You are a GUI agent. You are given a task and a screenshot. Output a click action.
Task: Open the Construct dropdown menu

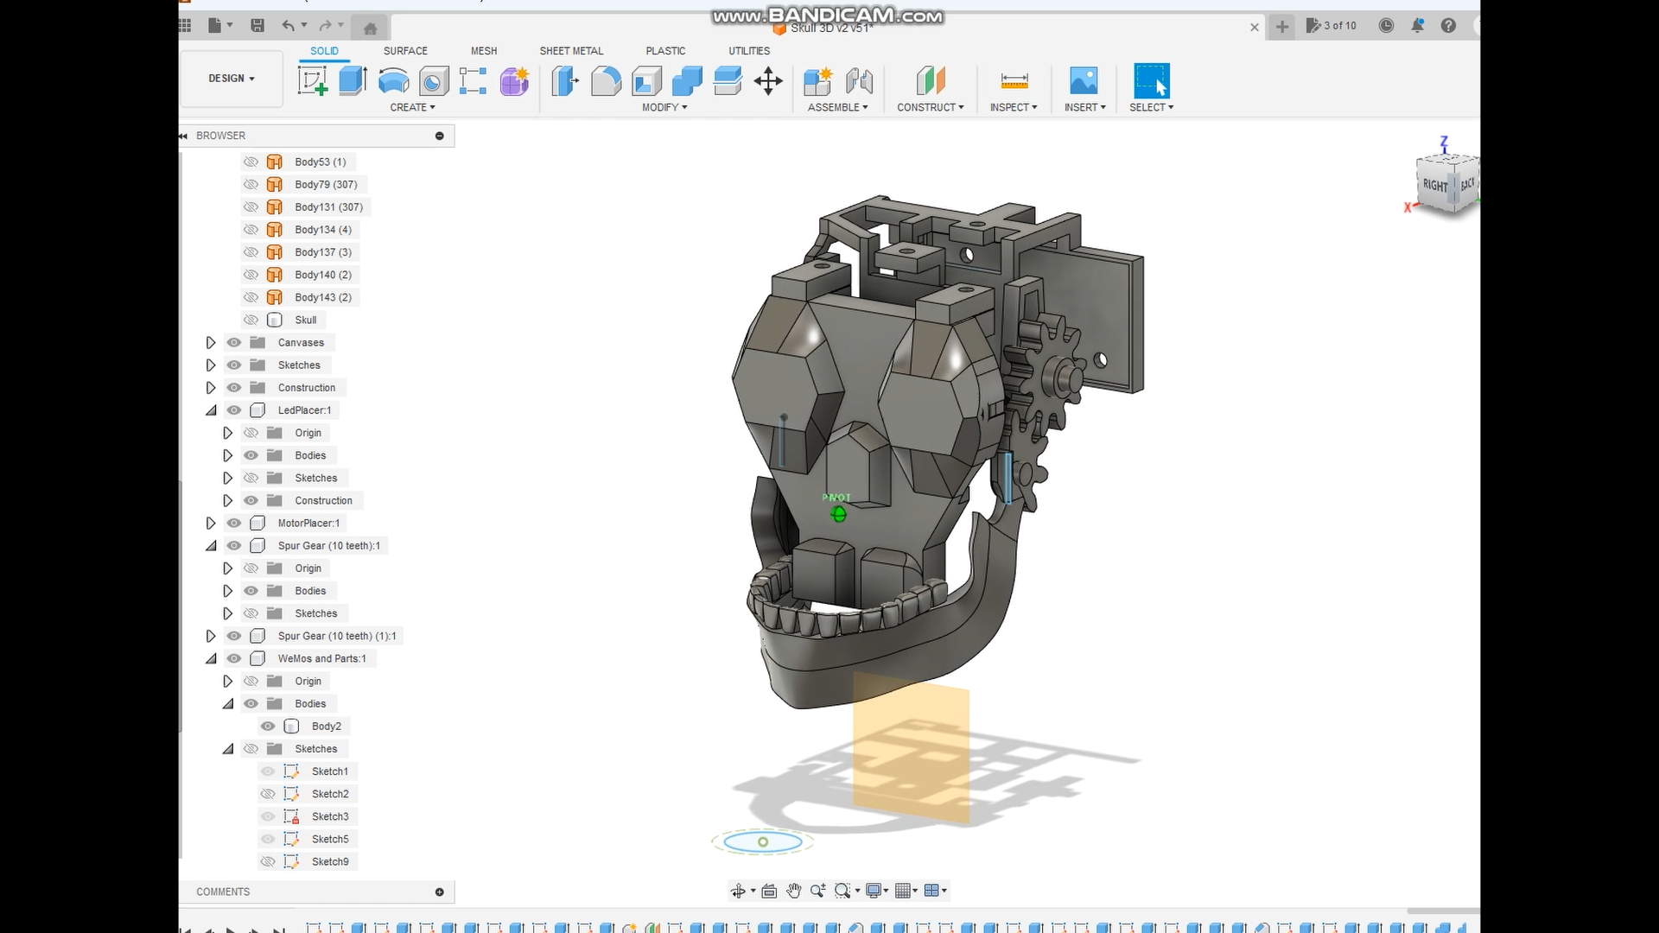930,106
